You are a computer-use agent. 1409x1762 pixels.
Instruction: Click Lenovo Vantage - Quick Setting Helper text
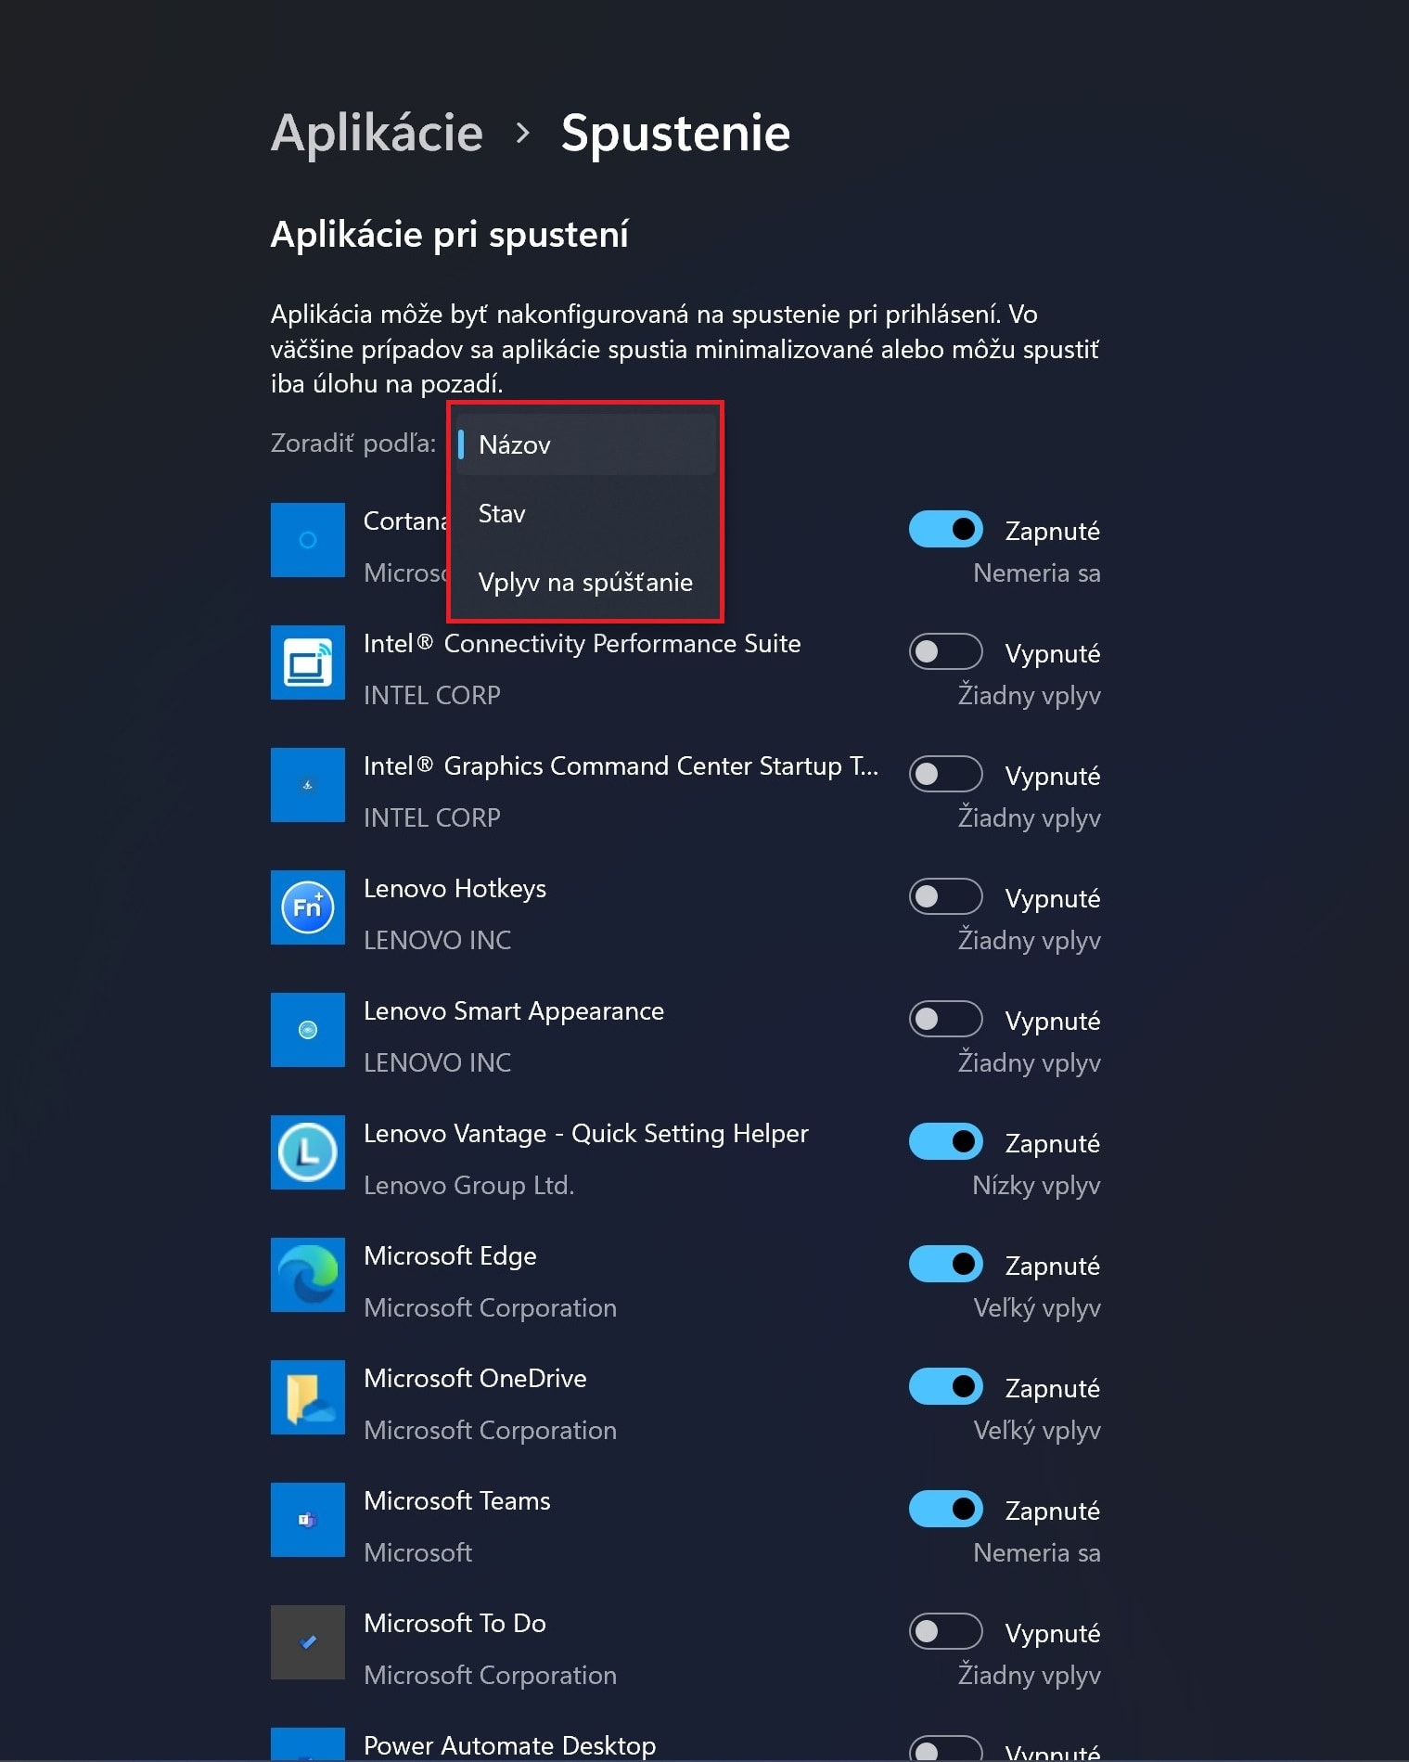[x=586, y=1134]
